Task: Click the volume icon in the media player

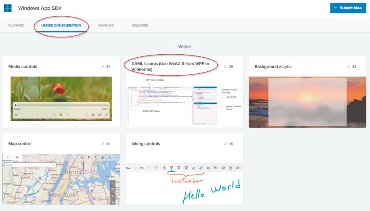Action: point(16,115)
